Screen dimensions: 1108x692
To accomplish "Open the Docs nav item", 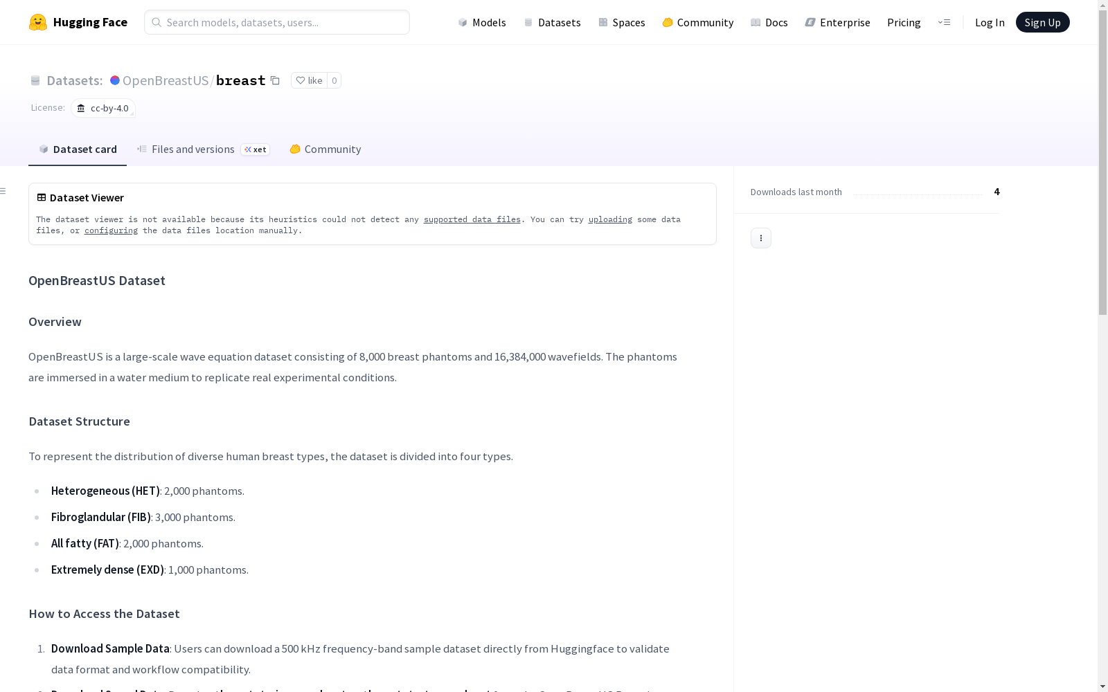I will 769,22.
